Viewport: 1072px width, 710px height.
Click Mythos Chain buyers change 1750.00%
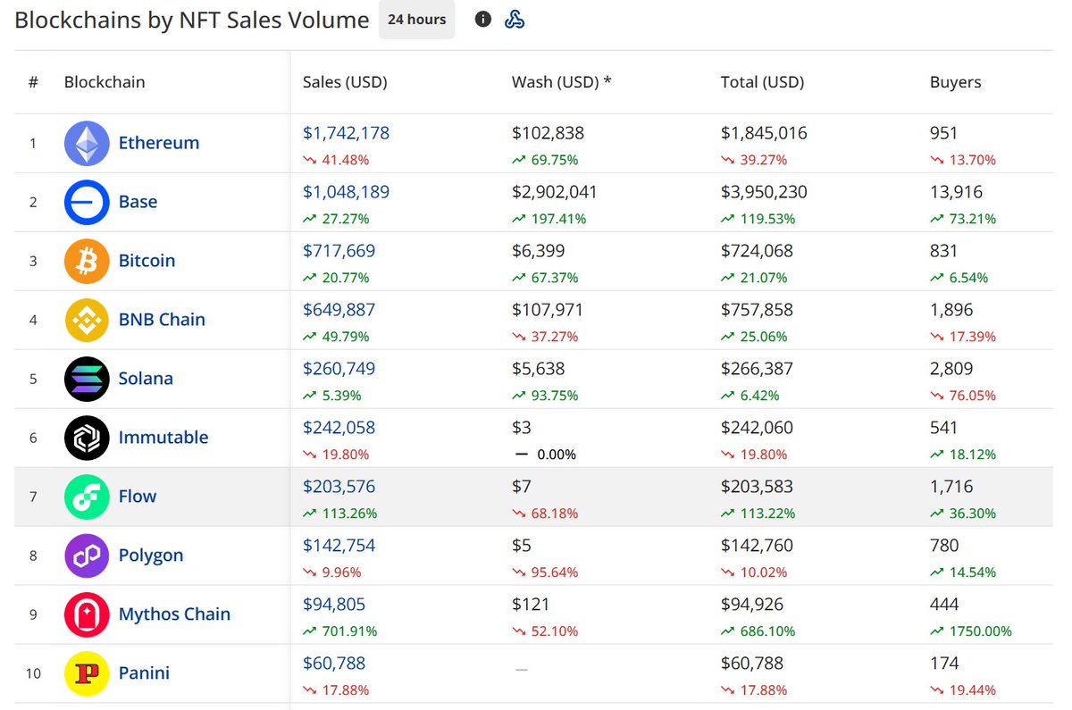971,631
